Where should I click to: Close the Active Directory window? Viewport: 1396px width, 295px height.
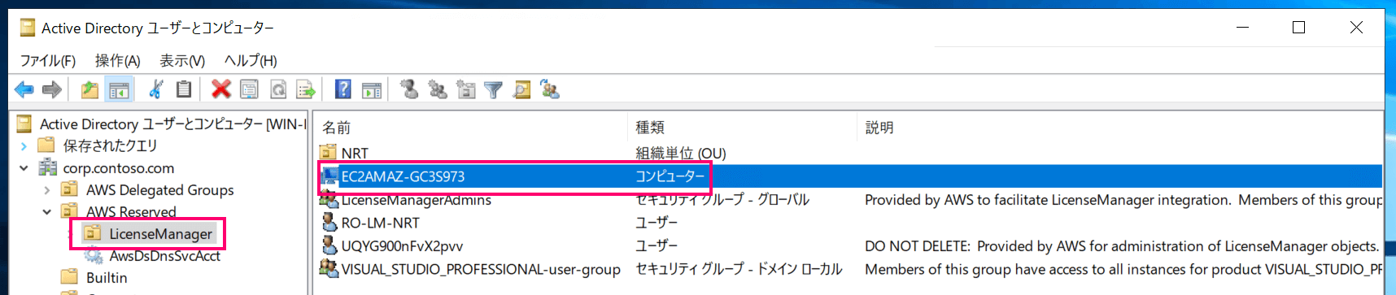tap(1356, 27)
